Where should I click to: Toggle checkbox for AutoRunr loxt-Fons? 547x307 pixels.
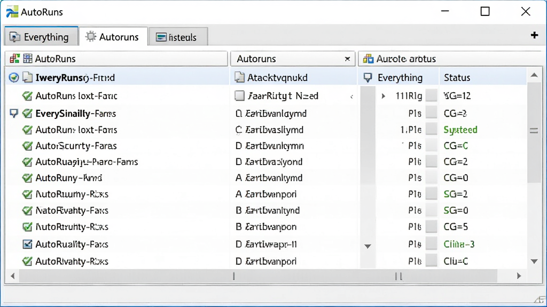pyautogui.click(x=27, y=130)
